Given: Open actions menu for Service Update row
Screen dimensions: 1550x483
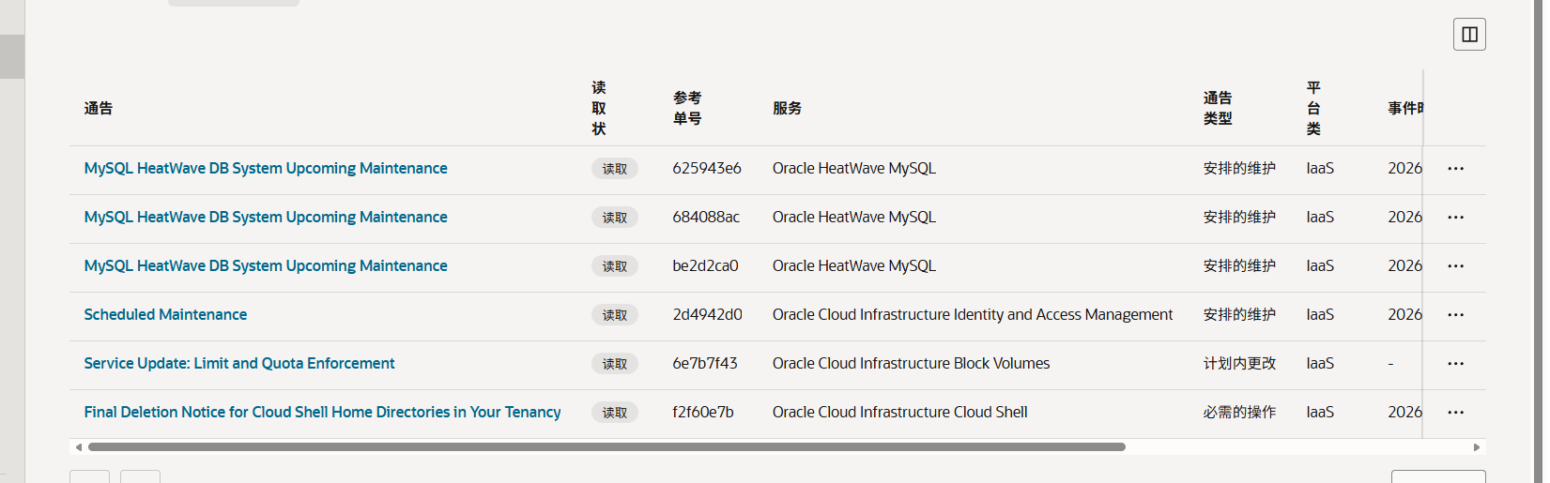Looking at the screenshot, I should pos(1455,364).
